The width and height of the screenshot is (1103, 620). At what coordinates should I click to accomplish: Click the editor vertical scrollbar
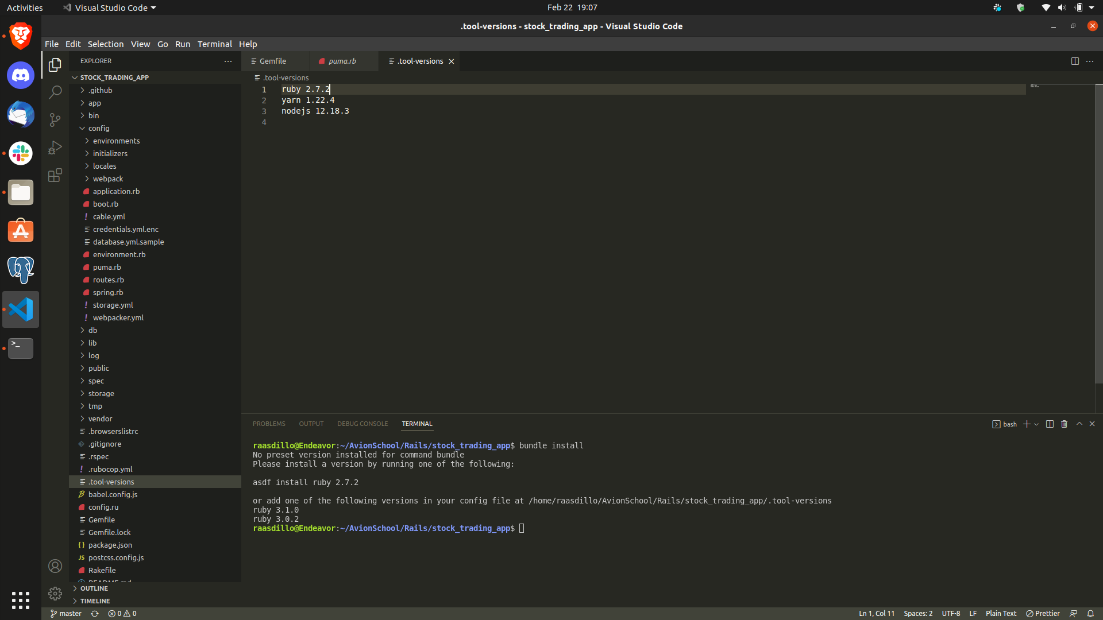coord(1098,233)
